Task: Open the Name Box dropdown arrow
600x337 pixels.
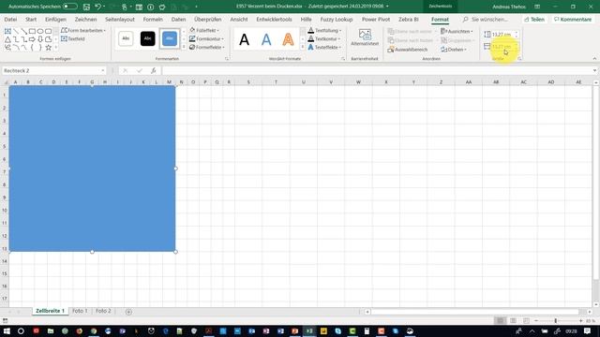Action: pos(102,71)
